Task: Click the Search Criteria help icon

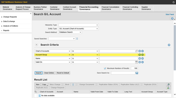Action: pos(169,45)
